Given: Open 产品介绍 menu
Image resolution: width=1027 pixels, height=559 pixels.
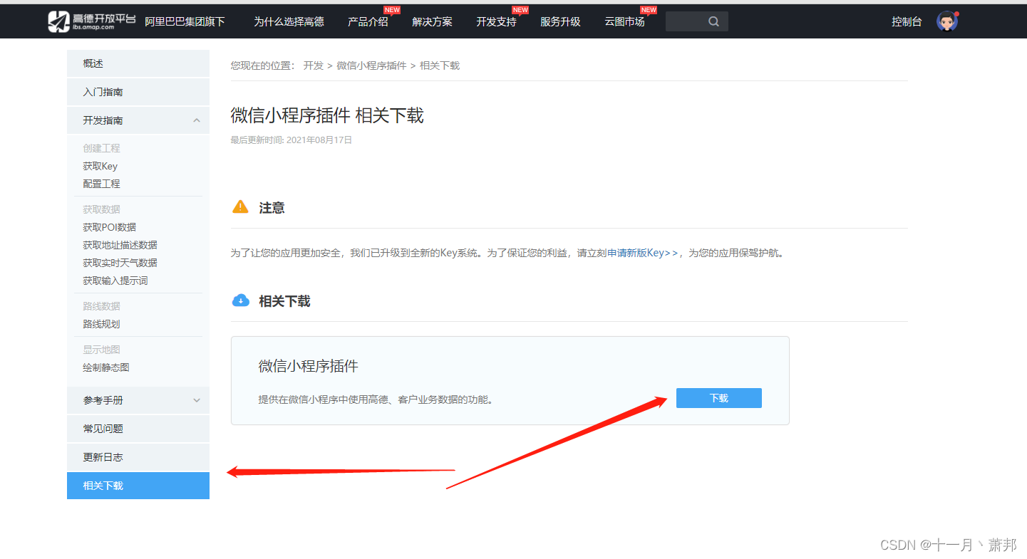Looking at the screenshot, I should pyautogui.click(x=368, y=22).
